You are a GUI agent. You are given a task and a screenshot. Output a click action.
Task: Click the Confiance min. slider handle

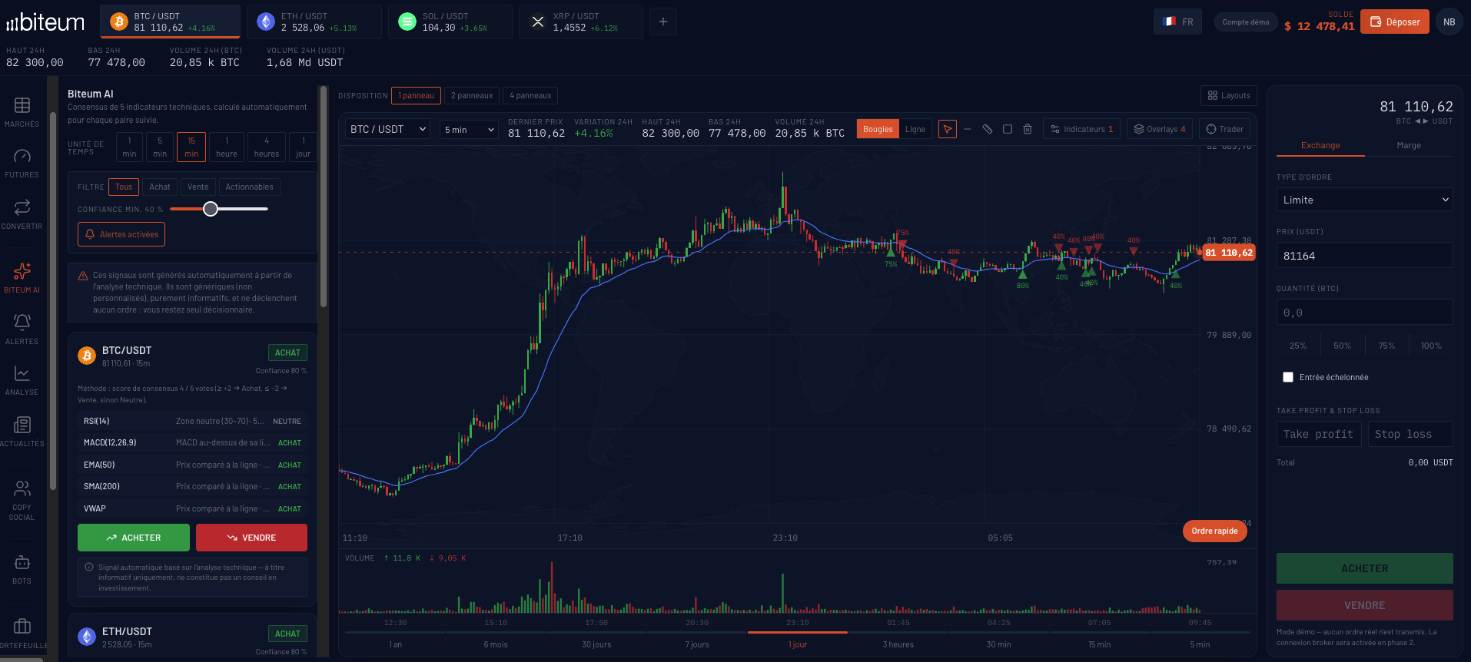click(211, 209)
